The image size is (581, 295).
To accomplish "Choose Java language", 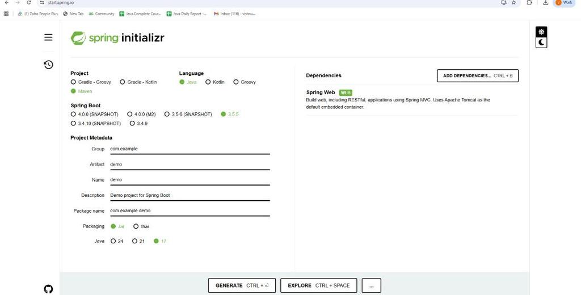I will pos(188,82).
